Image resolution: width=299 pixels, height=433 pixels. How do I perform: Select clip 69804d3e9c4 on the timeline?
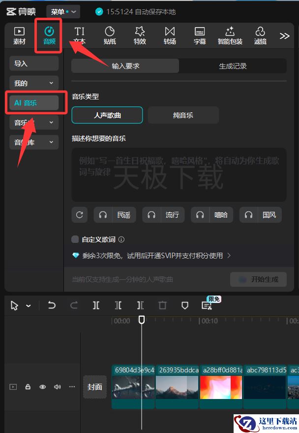[x=133, y=387]
